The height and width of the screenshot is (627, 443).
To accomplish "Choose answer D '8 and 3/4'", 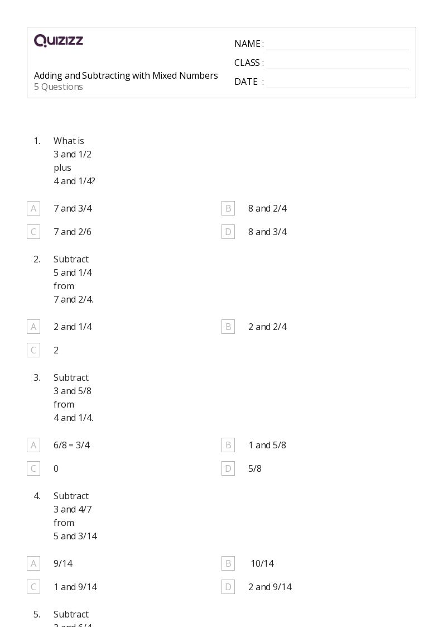I will click(228, 232).
